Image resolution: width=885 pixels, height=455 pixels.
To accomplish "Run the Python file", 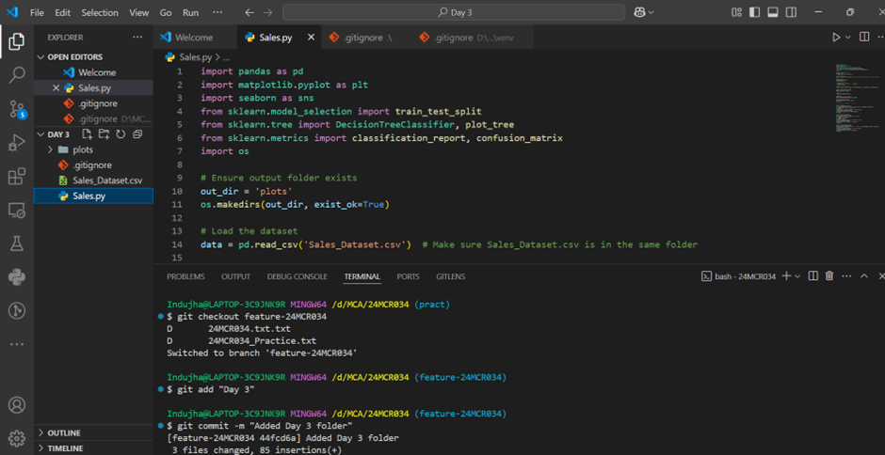I will (x=836, y=38).
